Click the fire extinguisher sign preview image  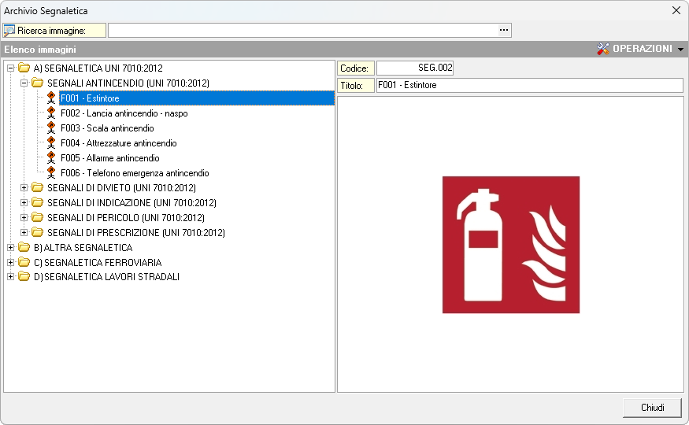click(510, 245)
